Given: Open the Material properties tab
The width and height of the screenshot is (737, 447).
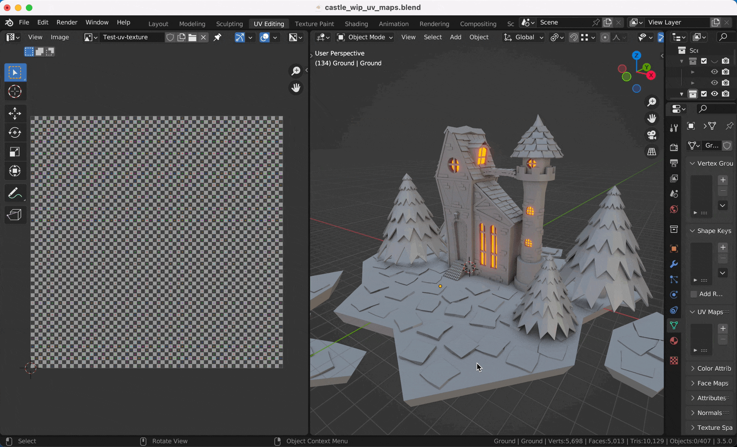Looking at the screenshot, I should (x=674, y=341).
